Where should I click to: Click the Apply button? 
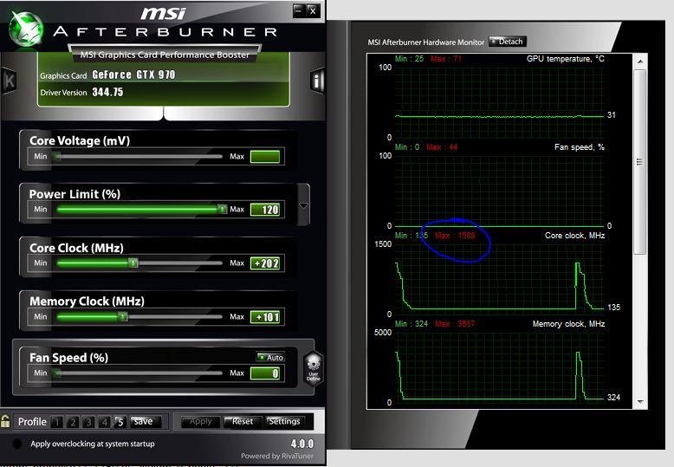200,422
